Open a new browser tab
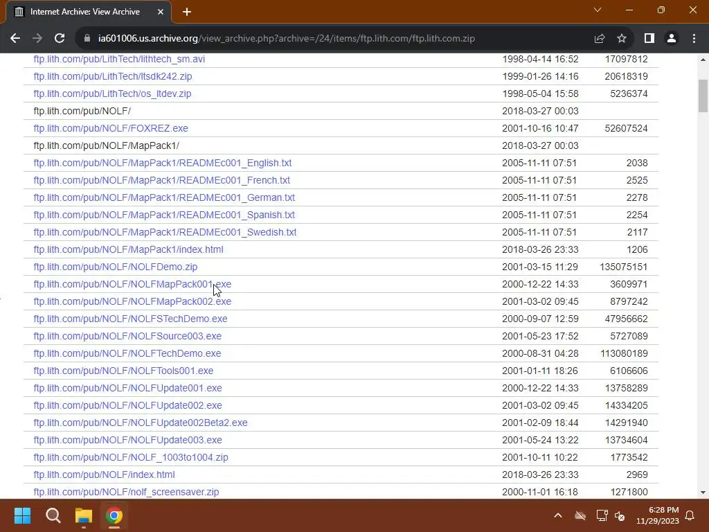Viewport: 709px width, 532px height. tap(187, 12)
